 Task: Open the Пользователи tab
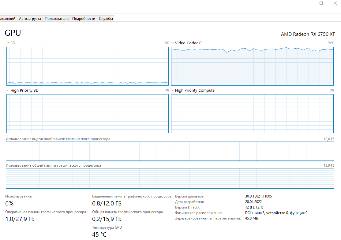point(57,19)
